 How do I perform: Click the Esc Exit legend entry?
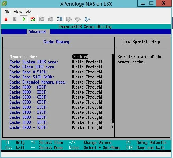pyautogui.click(x=15, y=148)
